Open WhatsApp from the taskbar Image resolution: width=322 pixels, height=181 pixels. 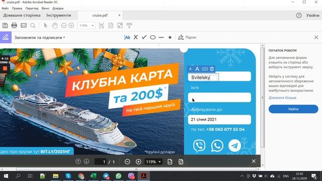point(119,176)
